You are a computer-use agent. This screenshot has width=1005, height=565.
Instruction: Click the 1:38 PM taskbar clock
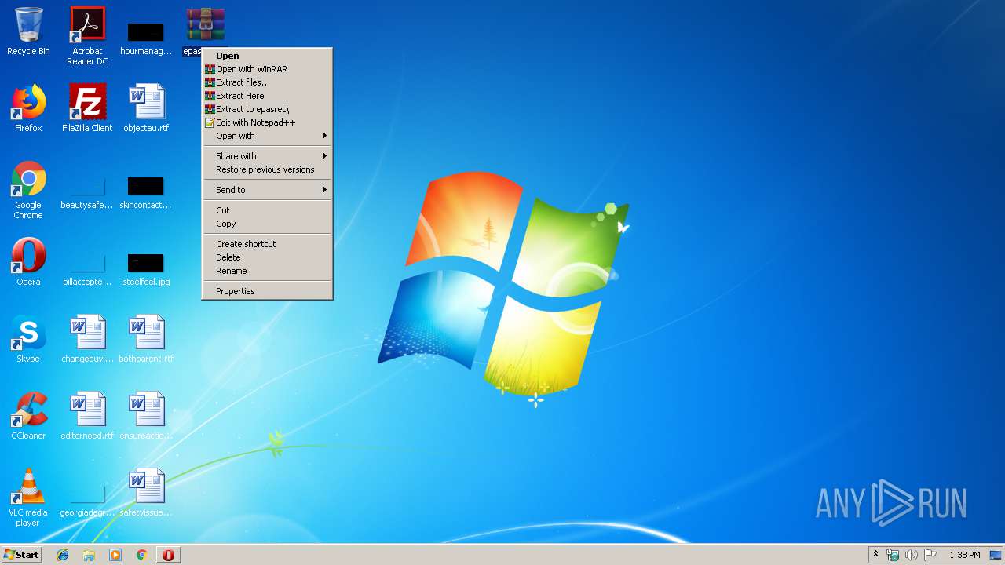[x=964, y=555]
